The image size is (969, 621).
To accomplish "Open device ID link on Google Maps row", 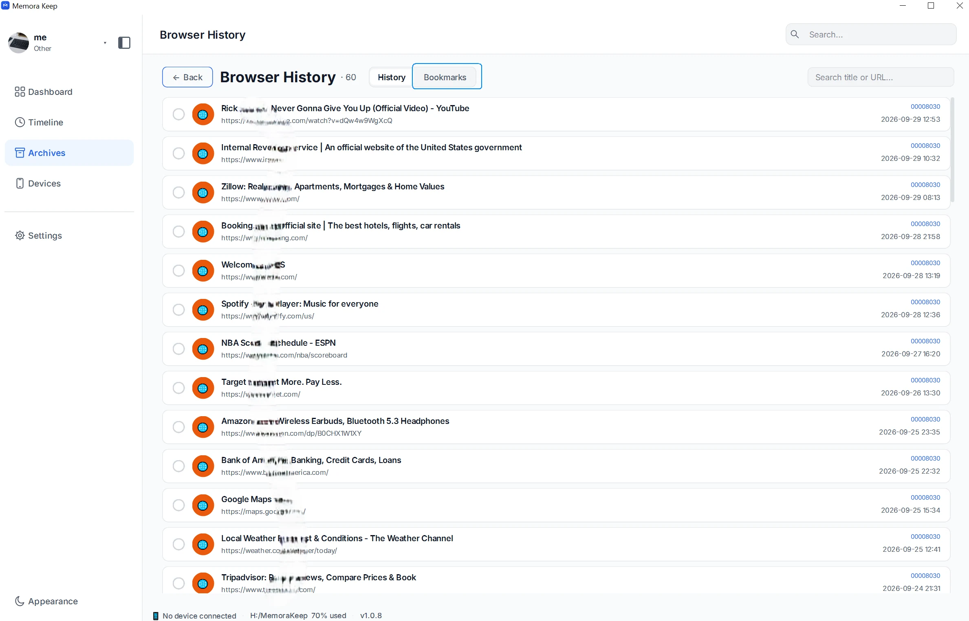I will [x=925, y=498].
